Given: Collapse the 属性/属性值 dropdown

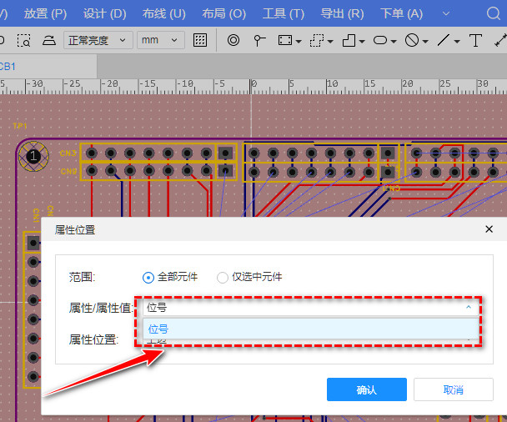Looking at the screenshot, I should pyautogui.click(x=468, y=308).
